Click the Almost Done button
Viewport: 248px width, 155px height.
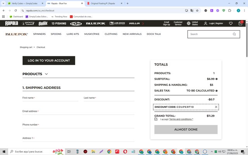coord(186,129)
